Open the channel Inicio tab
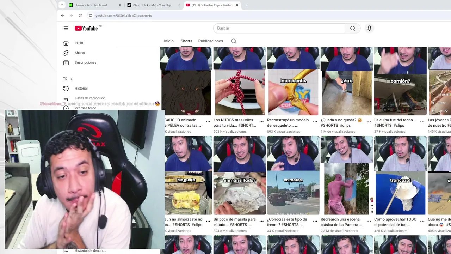This screenshot has width=451, height=254. (169, 41)
